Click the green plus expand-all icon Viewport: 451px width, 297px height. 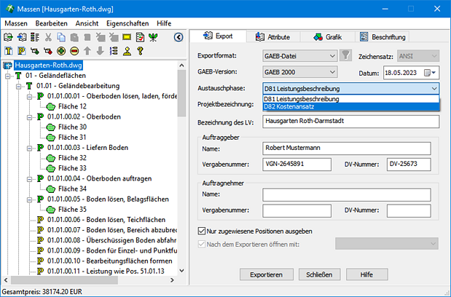60,51
